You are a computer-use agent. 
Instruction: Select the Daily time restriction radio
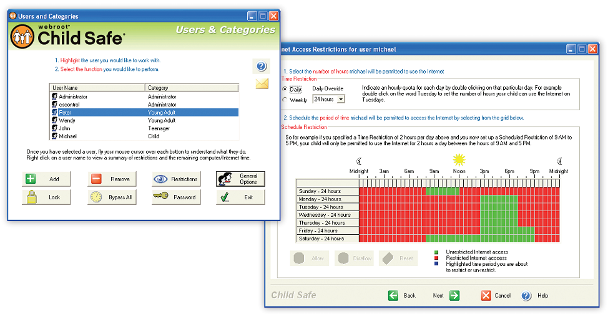(285, 88)
